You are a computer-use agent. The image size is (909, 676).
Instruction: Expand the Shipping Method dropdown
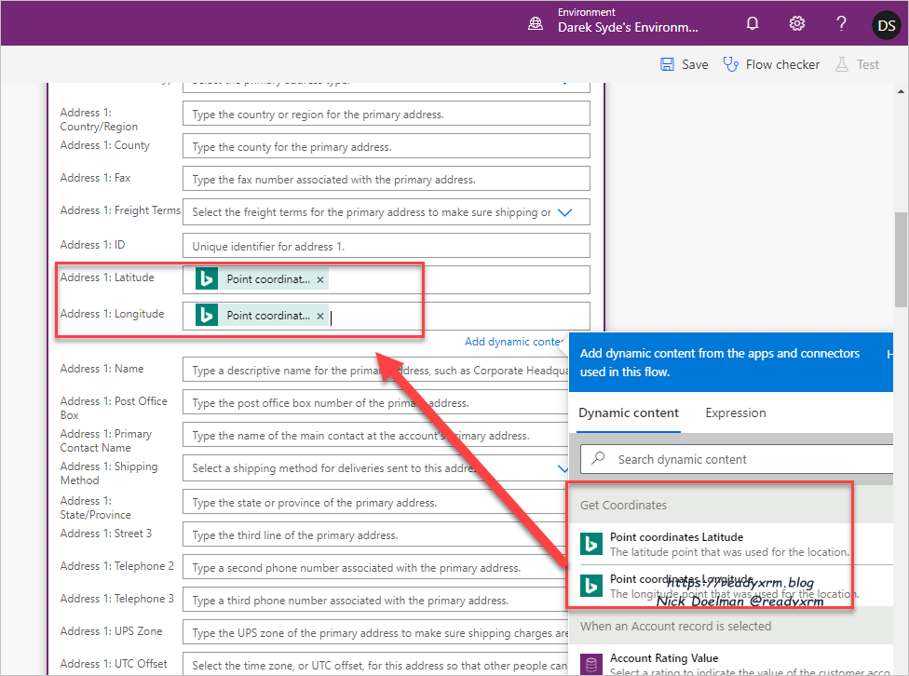click(562, 468)
